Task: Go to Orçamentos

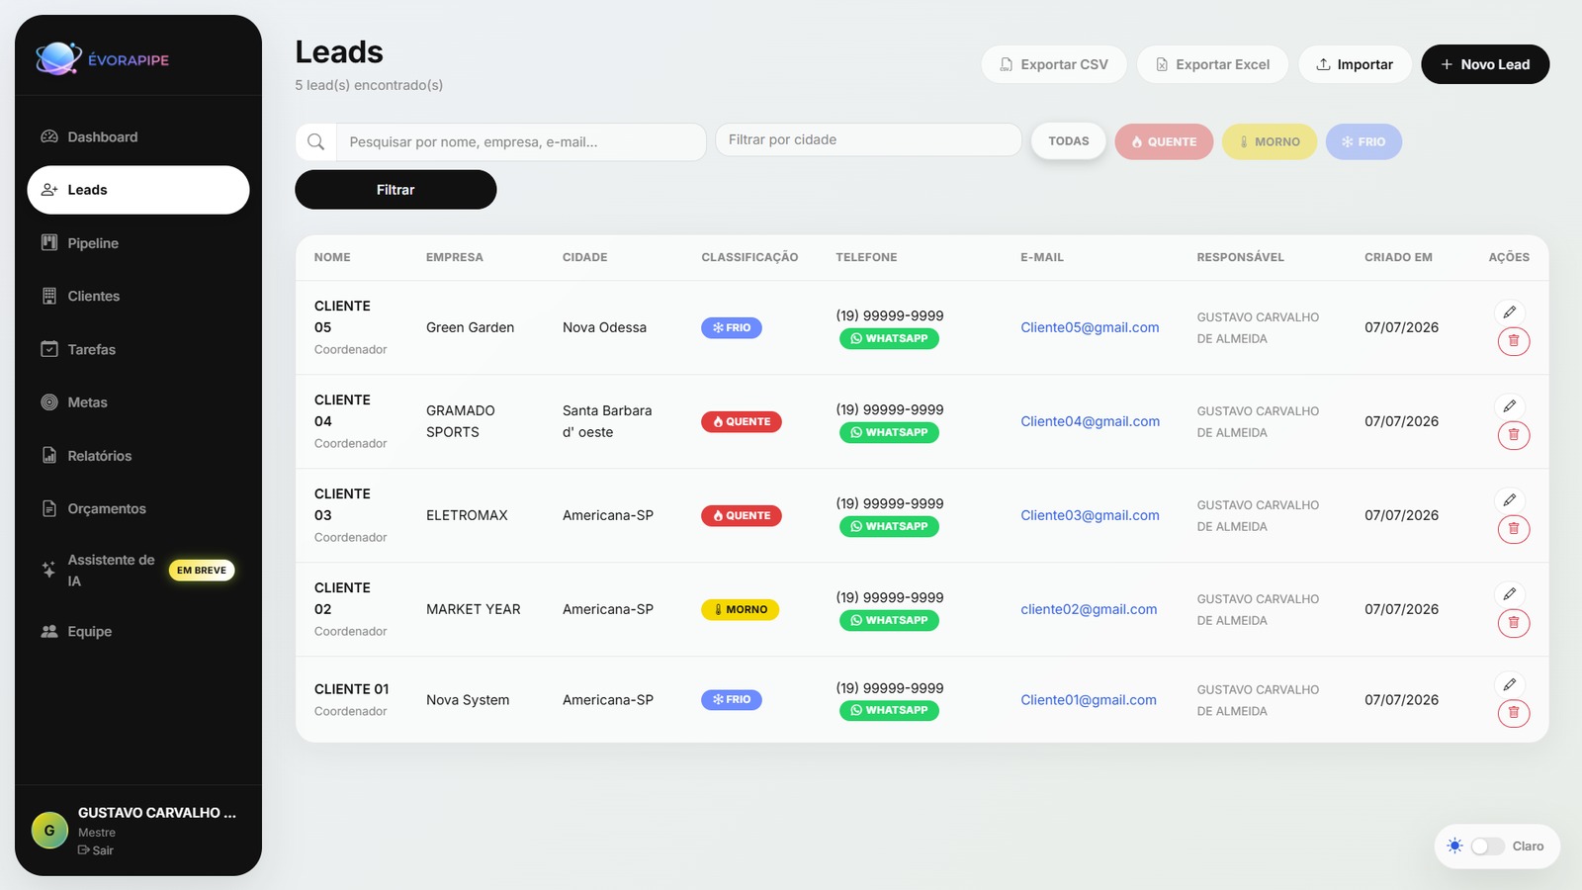Action: [x=138, y=508]
